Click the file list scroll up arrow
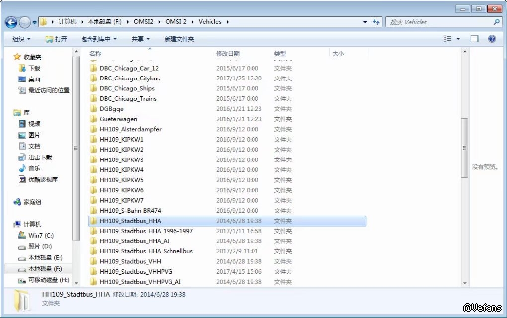 click(x=465, y=51)
